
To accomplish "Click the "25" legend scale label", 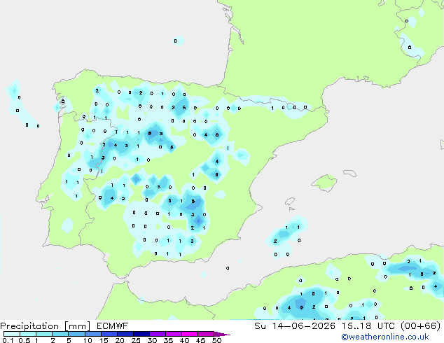I will tap(136, 340).
